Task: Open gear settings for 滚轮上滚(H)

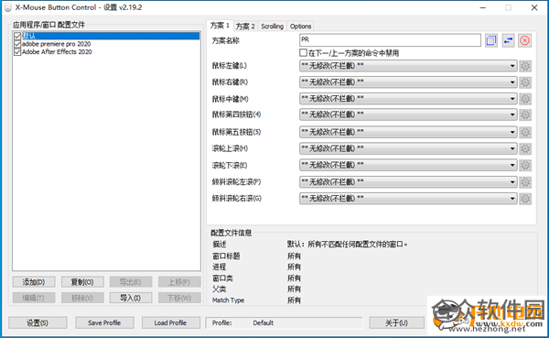Action: (x=525, y=148)
